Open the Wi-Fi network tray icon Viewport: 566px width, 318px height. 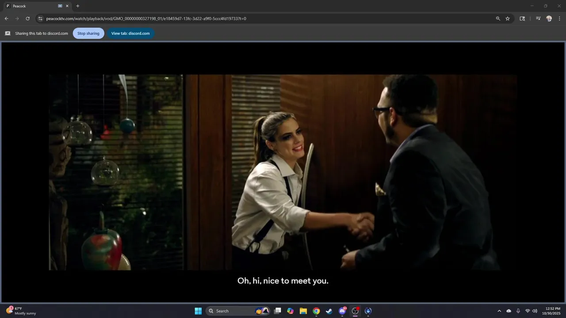click(528, 311)
